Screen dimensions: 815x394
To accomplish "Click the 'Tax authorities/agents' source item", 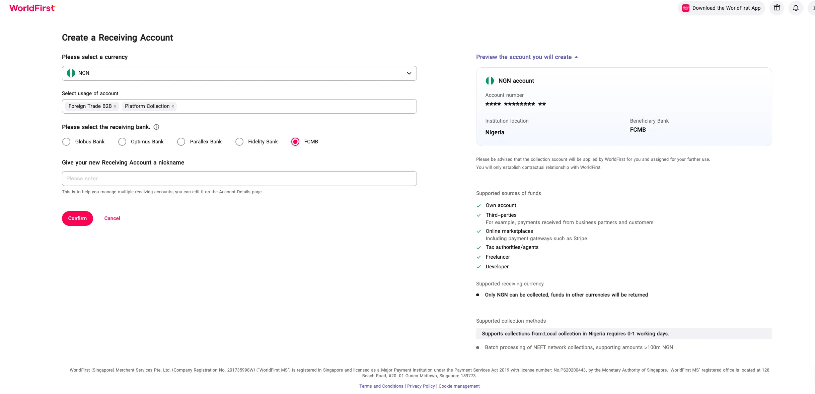I will click(x=512, y=247).
